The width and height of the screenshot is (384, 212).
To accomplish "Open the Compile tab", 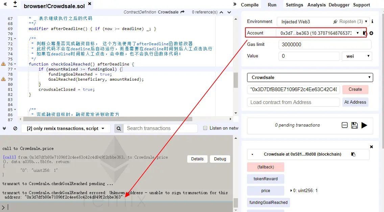I will click(249, 5).
